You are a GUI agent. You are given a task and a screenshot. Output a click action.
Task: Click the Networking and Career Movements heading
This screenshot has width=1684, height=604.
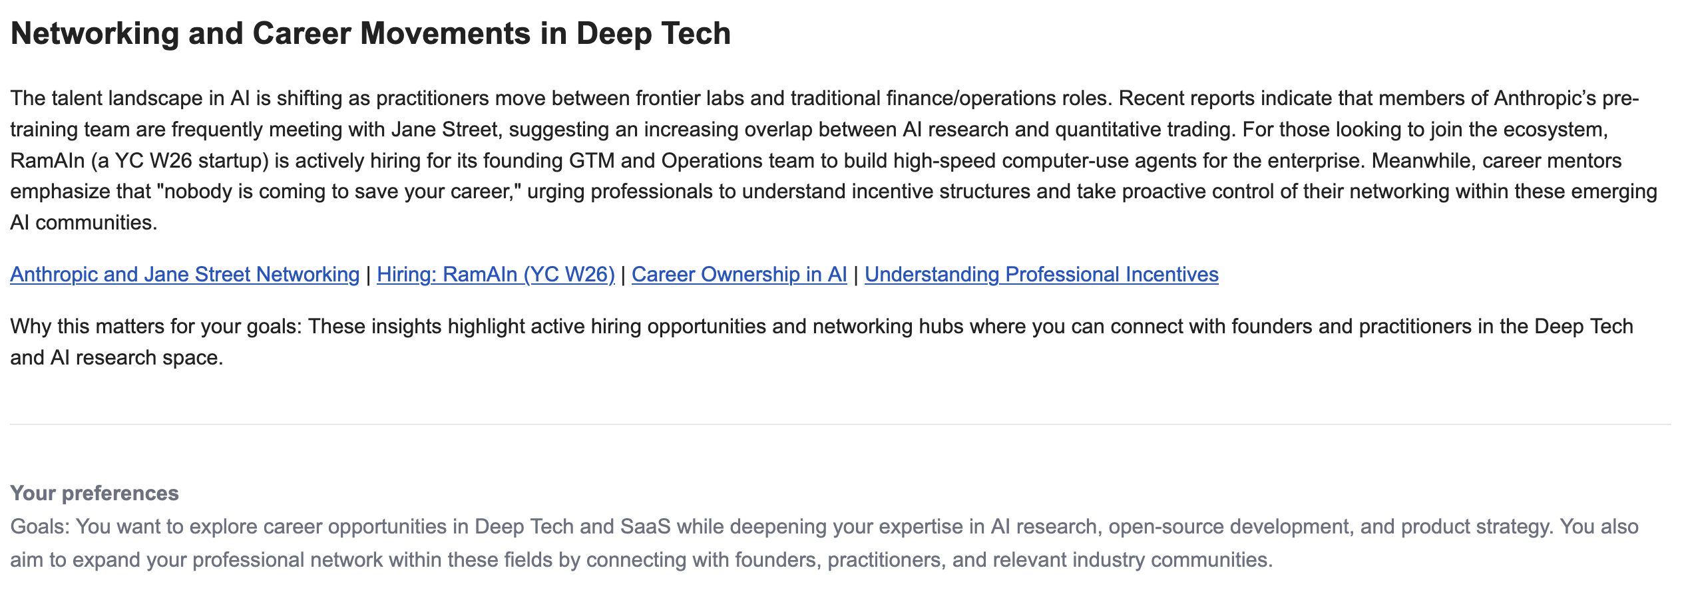tap(371, 33)
